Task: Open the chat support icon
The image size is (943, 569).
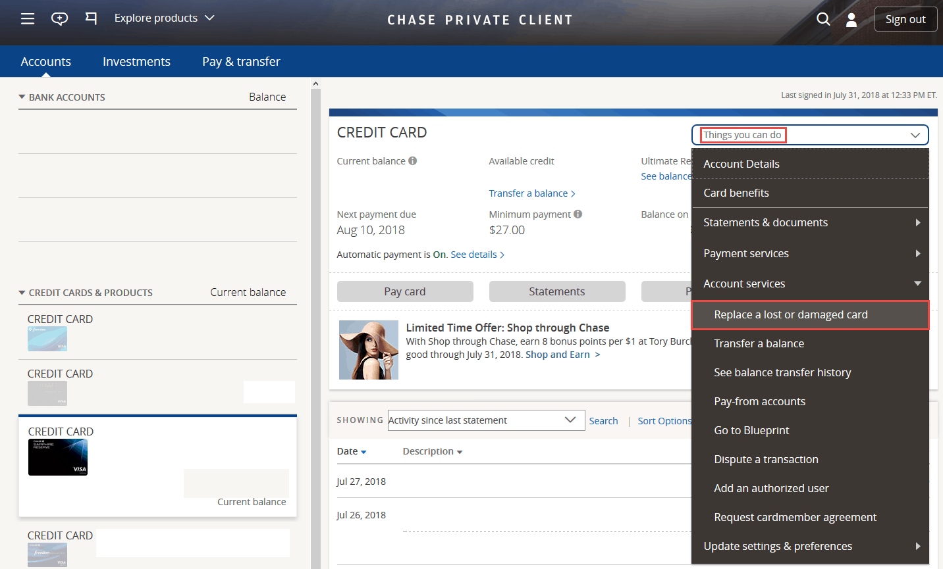Action: pyautogui.click(x=60, y=18)
